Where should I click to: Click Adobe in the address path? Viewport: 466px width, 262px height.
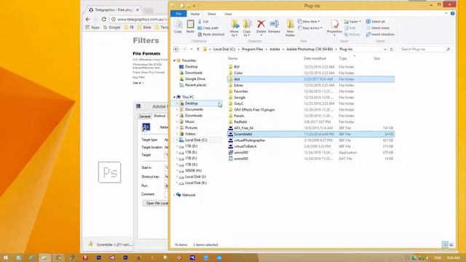(x=275, y=49)
